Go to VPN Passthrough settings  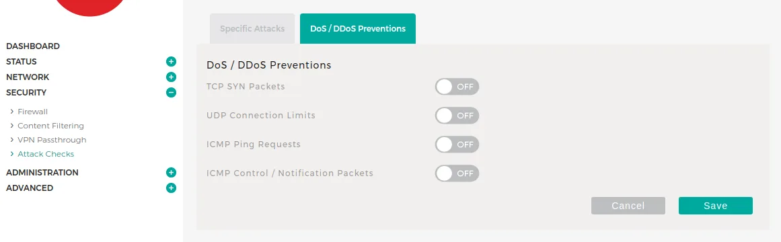click(x=52, y=140)
